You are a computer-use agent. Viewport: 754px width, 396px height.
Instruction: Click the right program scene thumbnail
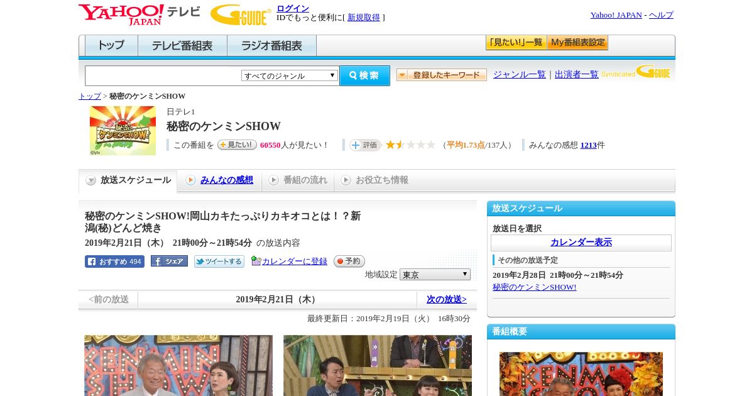(x=378, y=365)
